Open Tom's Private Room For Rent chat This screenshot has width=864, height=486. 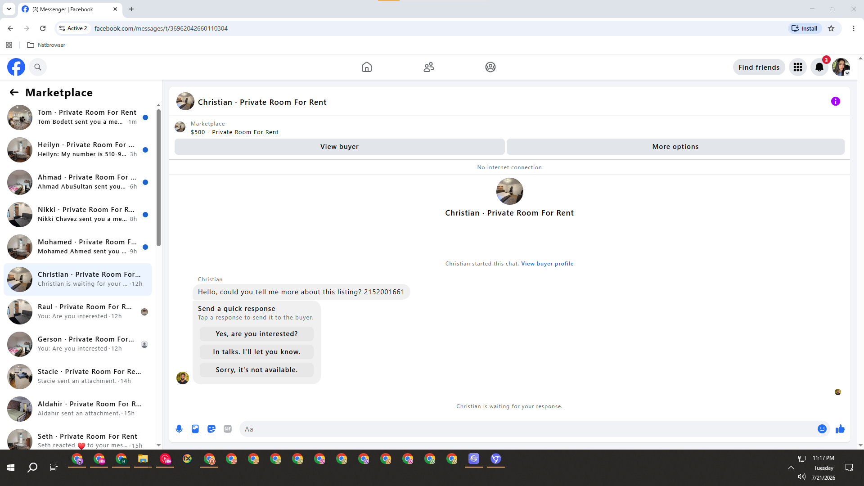(77, 117)
